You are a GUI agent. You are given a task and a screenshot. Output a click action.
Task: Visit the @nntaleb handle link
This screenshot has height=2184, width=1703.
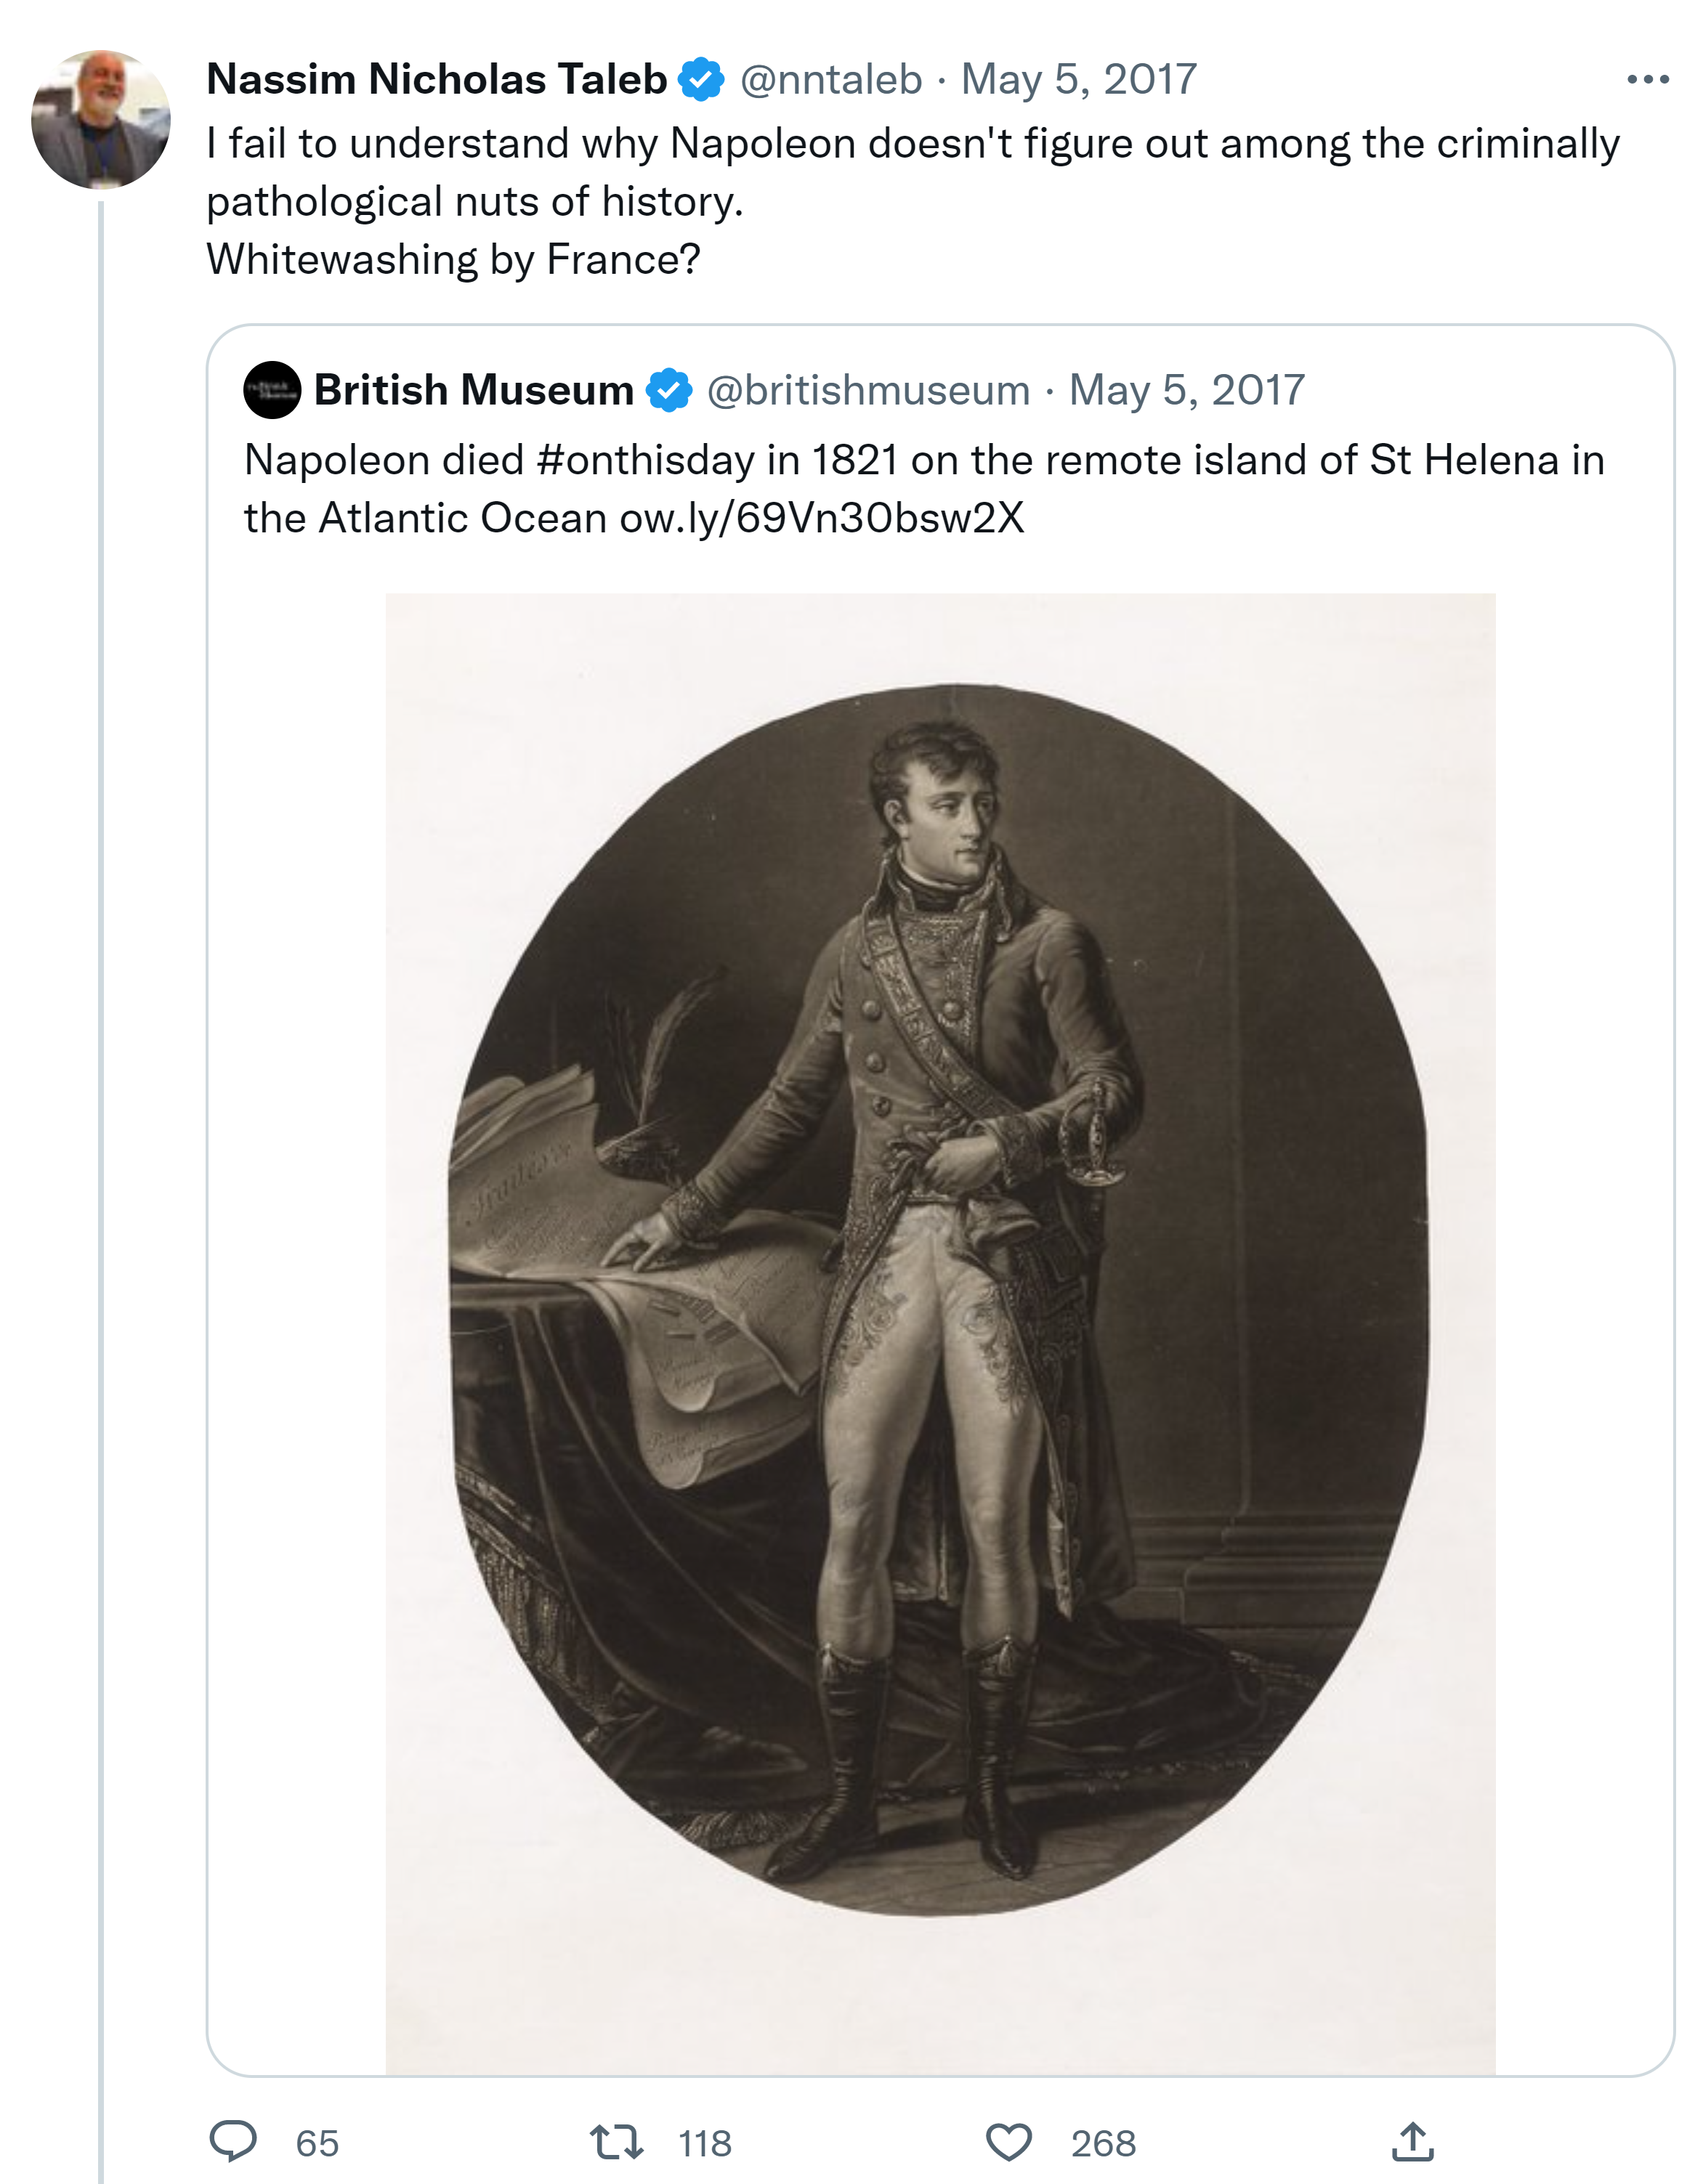coord(830,79)
